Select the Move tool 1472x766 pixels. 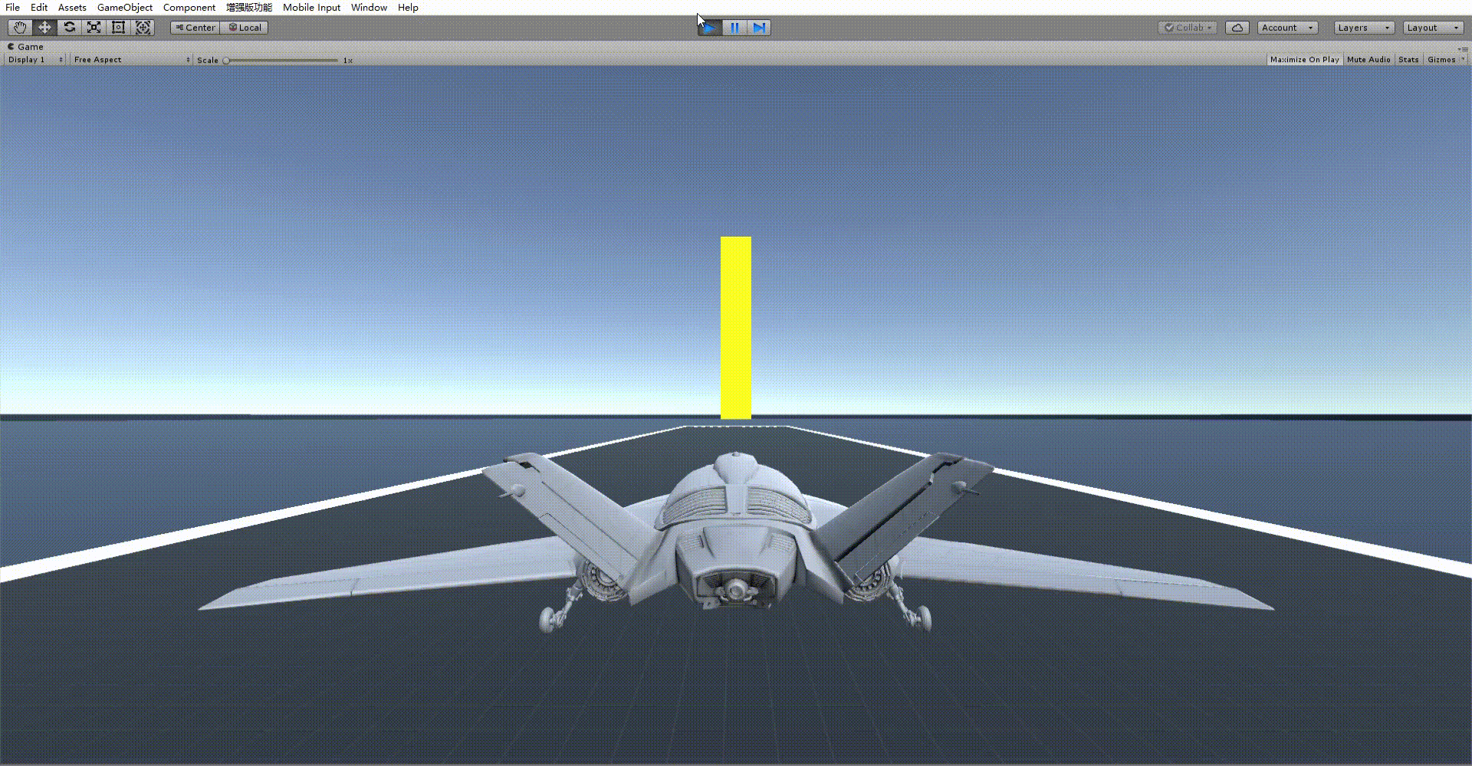tap(44, 27)
